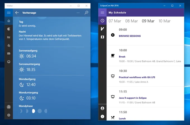Maximize the Wetter window
This screenshot has width=190, height=125.
click(79, 6)
